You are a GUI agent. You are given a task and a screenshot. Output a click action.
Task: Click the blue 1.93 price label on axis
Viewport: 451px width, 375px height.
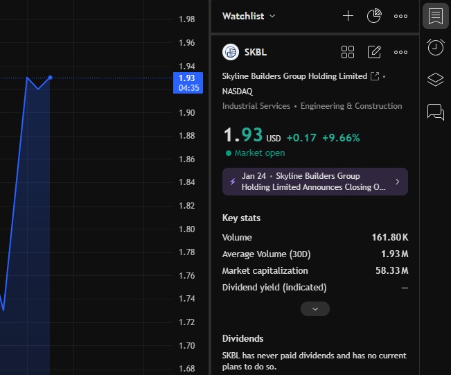[x=188, y=82]
